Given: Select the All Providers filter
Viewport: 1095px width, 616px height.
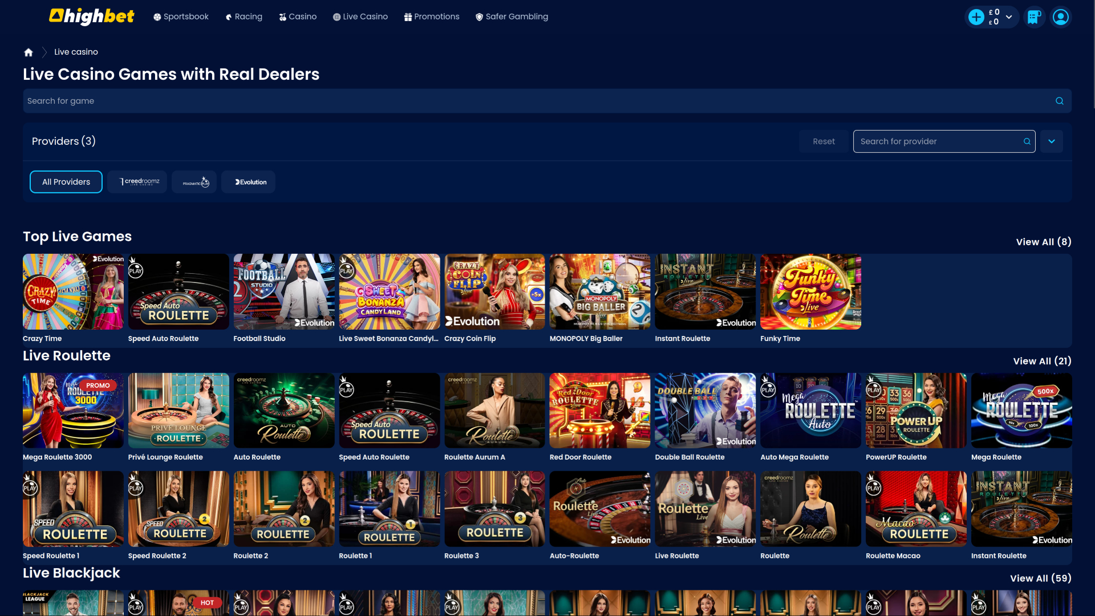Looking at the screenshot, I should pos(66,181).
